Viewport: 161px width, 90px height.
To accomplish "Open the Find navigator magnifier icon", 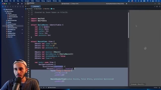I will coord(10,6).
